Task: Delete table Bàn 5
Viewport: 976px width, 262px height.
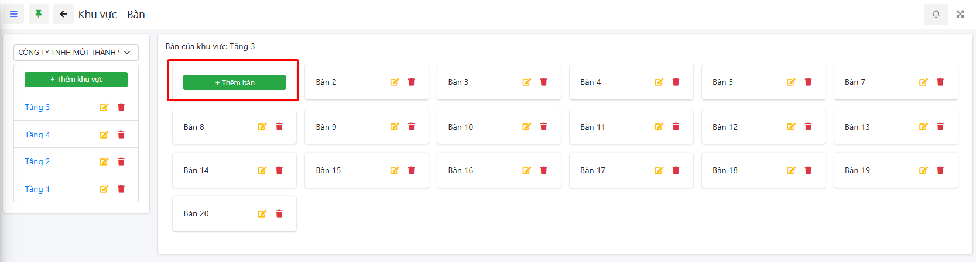Action: pos(808,82)
